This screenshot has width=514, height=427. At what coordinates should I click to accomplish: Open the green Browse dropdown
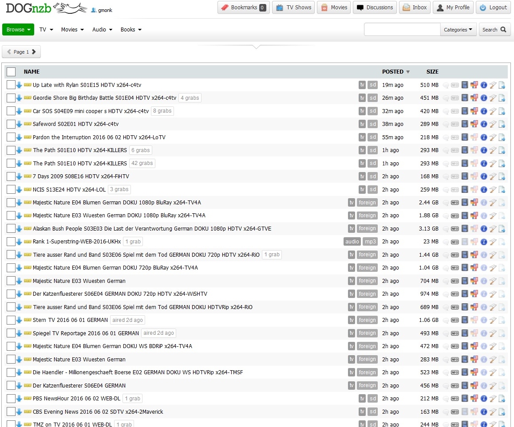18,29
